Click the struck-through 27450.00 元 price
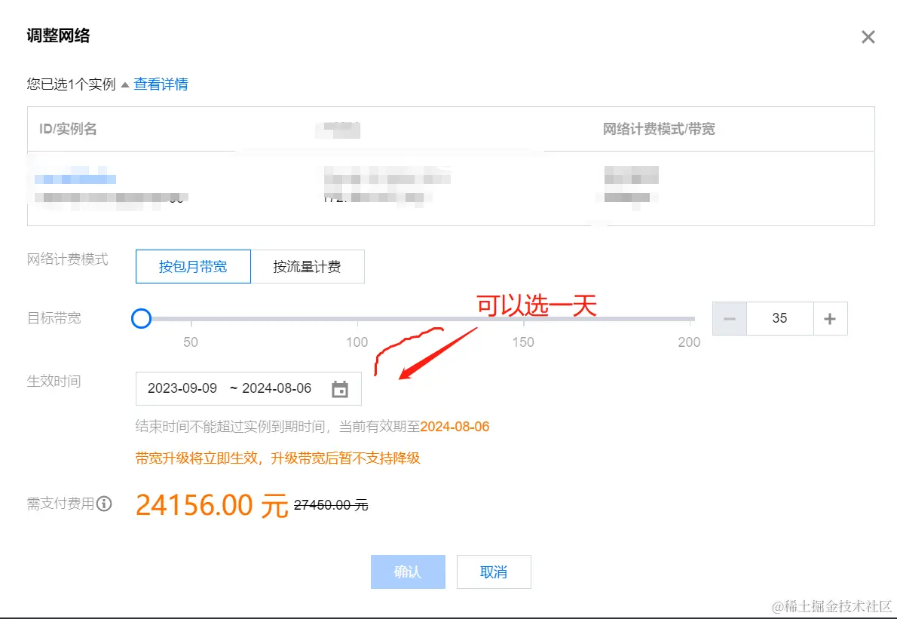Screen dimensions: 897x619 331,505
